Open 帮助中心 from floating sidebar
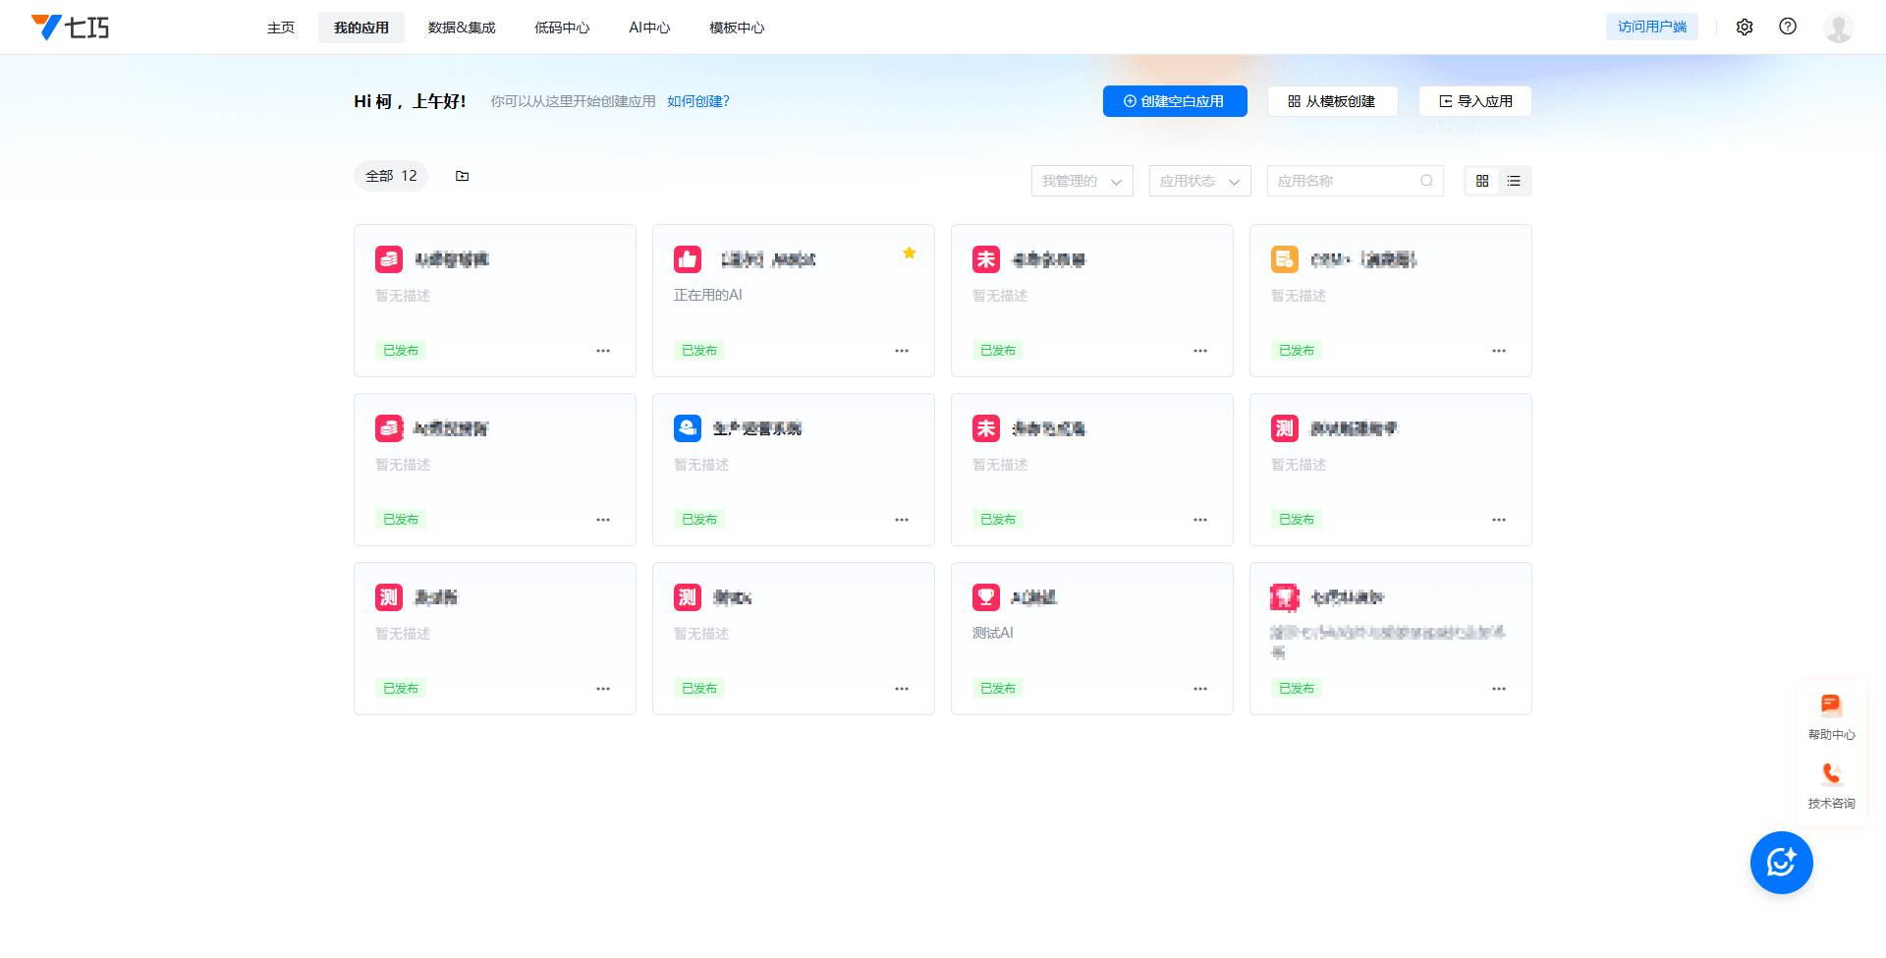The height and width of the screenshot is (958, 1886). [x=1831, y=715]
